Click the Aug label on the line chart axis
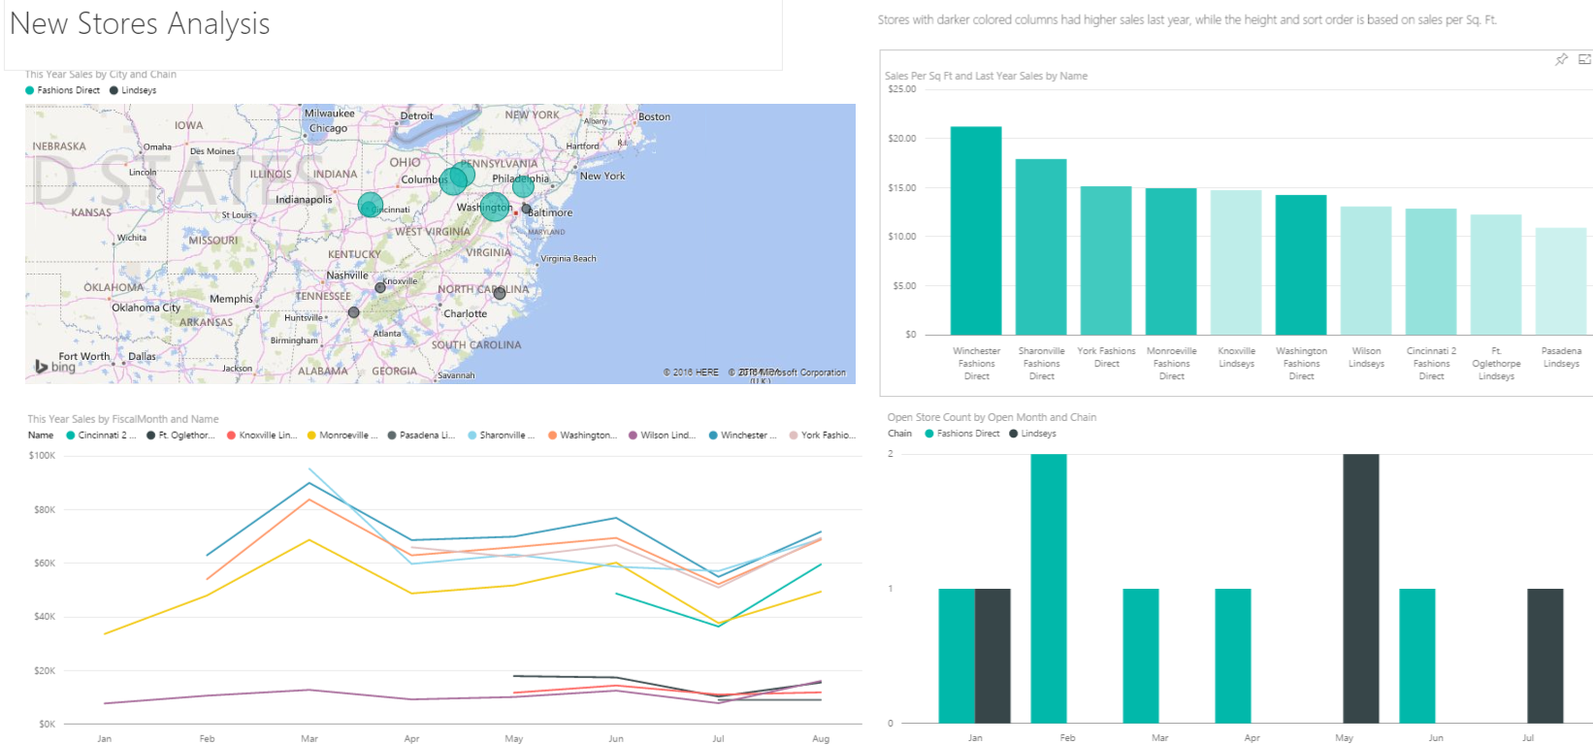Screen dimensions: 1593x745 [821, 739]
